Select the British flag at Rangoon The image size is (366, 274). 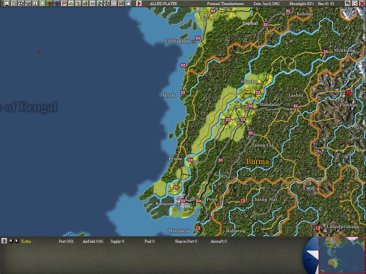[183, 201]
